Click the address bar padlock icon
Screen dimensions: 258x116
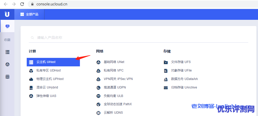32,4
